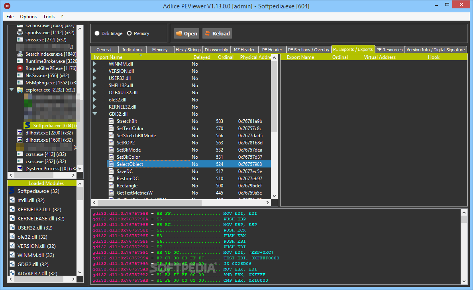This screenshot has height=290, width=473.
Task: Click the [System Process] icon
Action: (20, 168)
